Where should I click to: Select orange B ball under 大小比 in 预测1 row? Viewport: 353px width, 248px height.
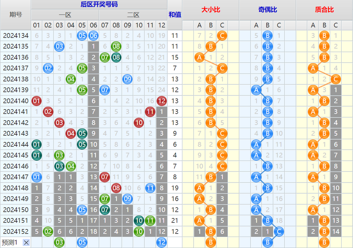[211, 242]
